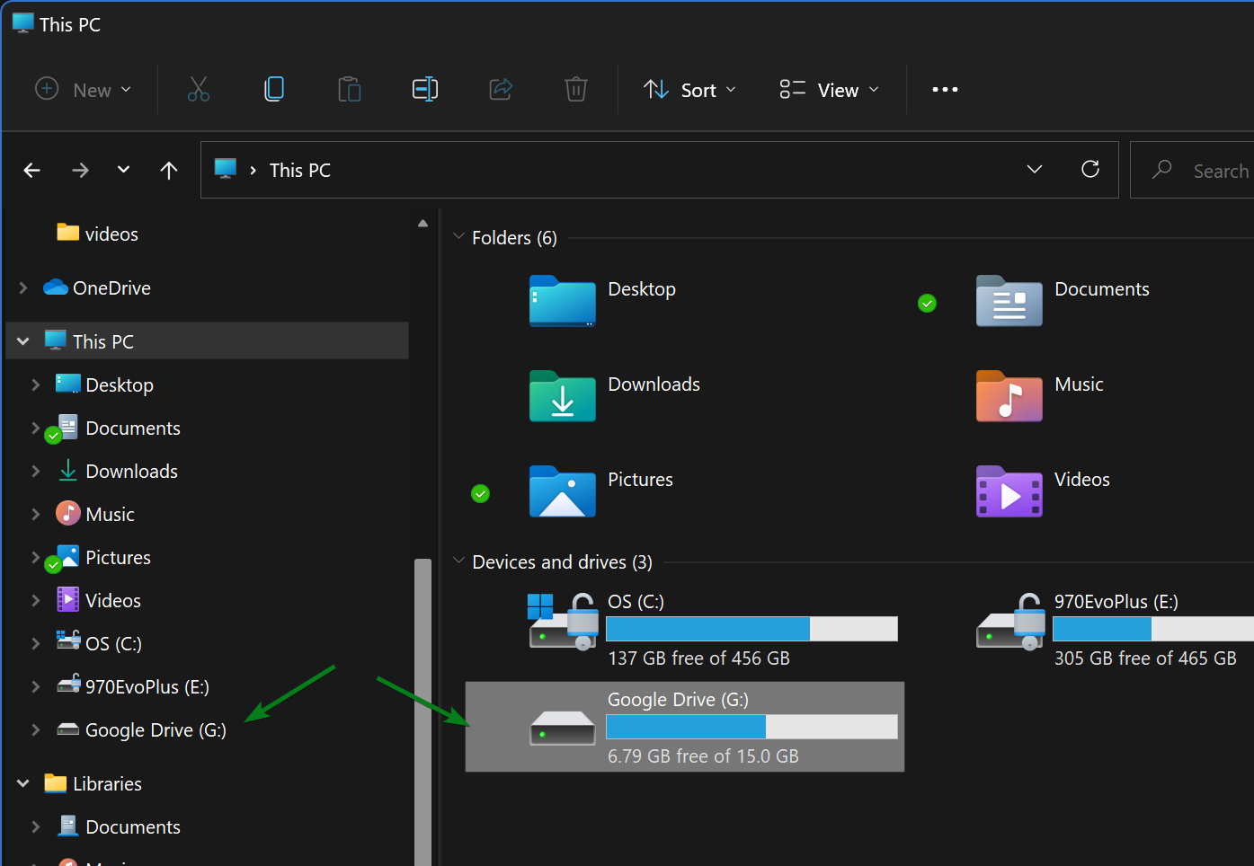Viewport: 1254px width, 866px height.
Task: Click the Copy icon in toolbar
Action: [x=274, y=89]
